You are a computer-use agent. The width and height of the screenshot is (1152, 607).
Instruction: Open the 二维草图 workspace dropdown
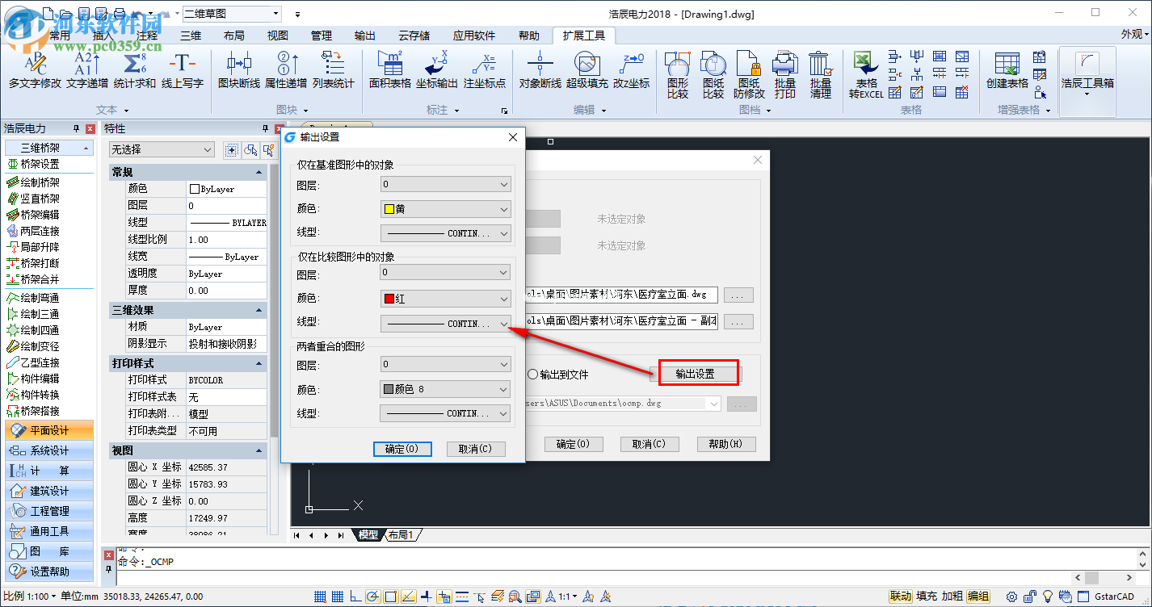(232, 14)
